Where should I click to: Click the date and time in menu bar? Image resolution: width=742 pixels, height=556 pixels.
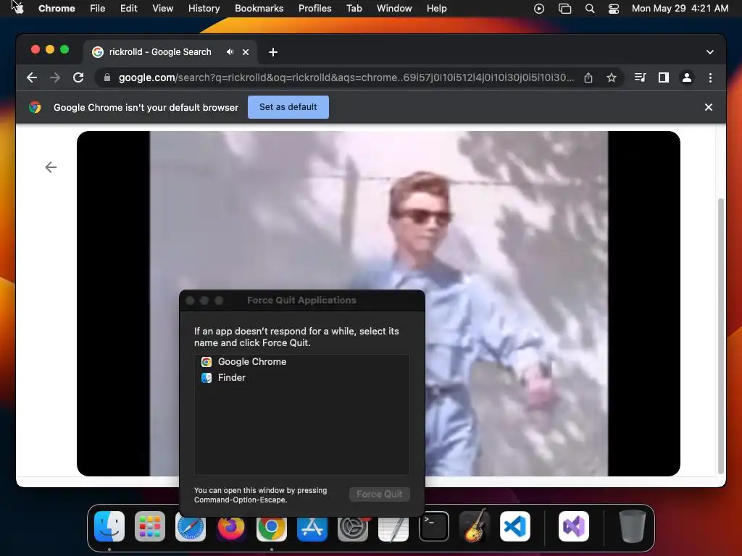coord(680,8)
